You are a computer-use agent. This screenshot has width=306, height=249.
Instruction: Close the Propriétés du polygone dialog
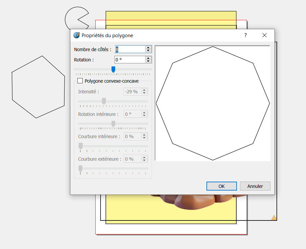(265, 35)
